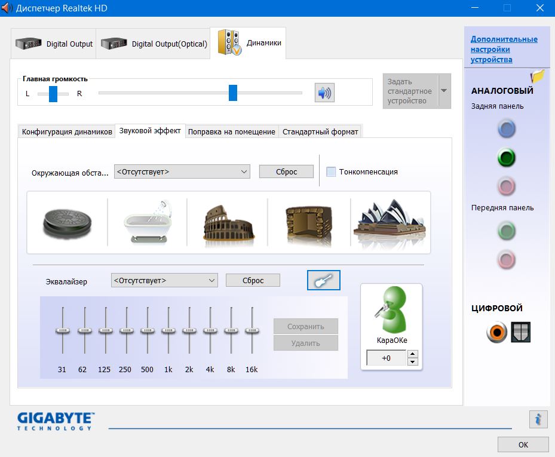Screen dimensions: 555x457
Task: Click Сброс next to equalizer dropdown
Action: click(253, 280)
